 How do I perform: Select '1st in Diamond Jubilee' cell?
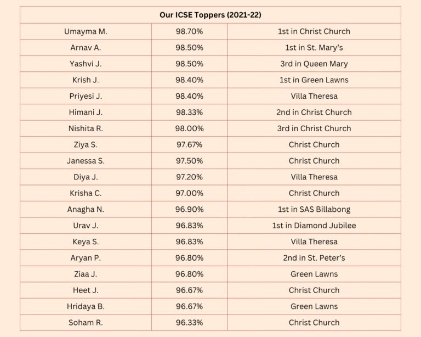coord(314,226)
